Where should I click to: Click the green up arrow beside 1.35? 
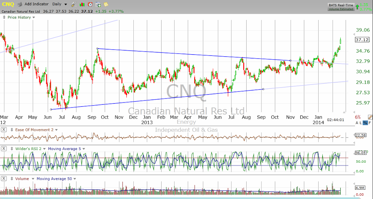[357, 7]
